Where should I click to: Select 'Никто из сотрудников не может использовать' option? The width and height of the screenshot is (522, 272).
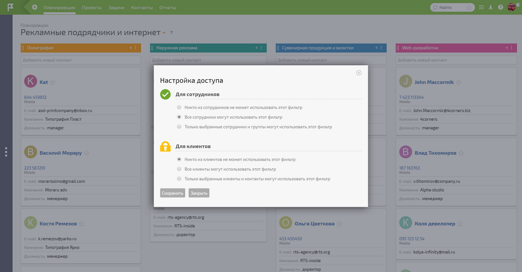tap(179, 107)
